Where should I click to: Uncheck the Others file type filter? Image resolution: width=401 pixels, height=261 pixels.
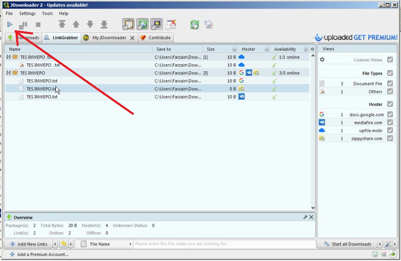coord(390,91)
